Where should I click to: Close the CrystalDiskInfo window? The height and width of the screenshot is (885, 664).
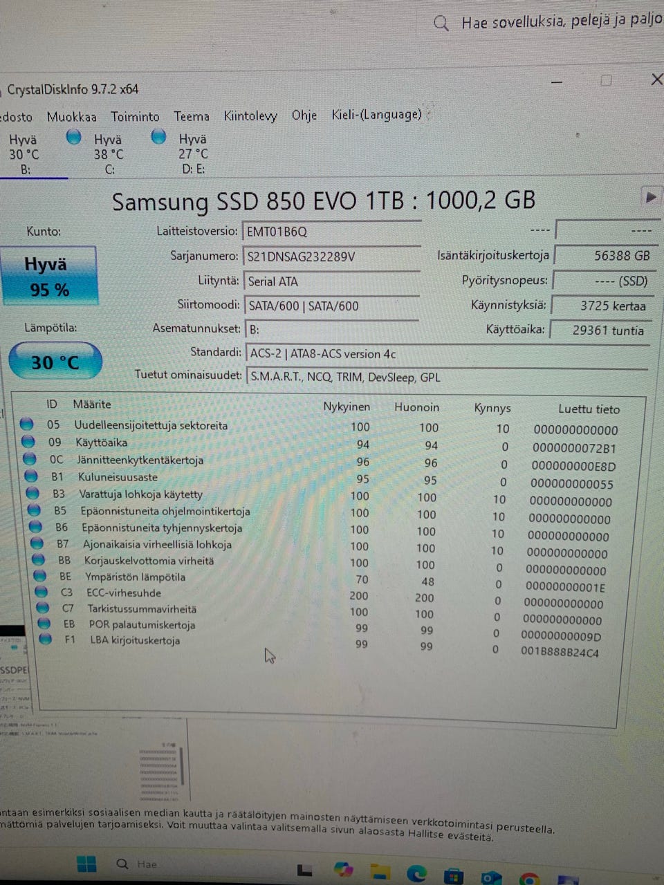656,80
